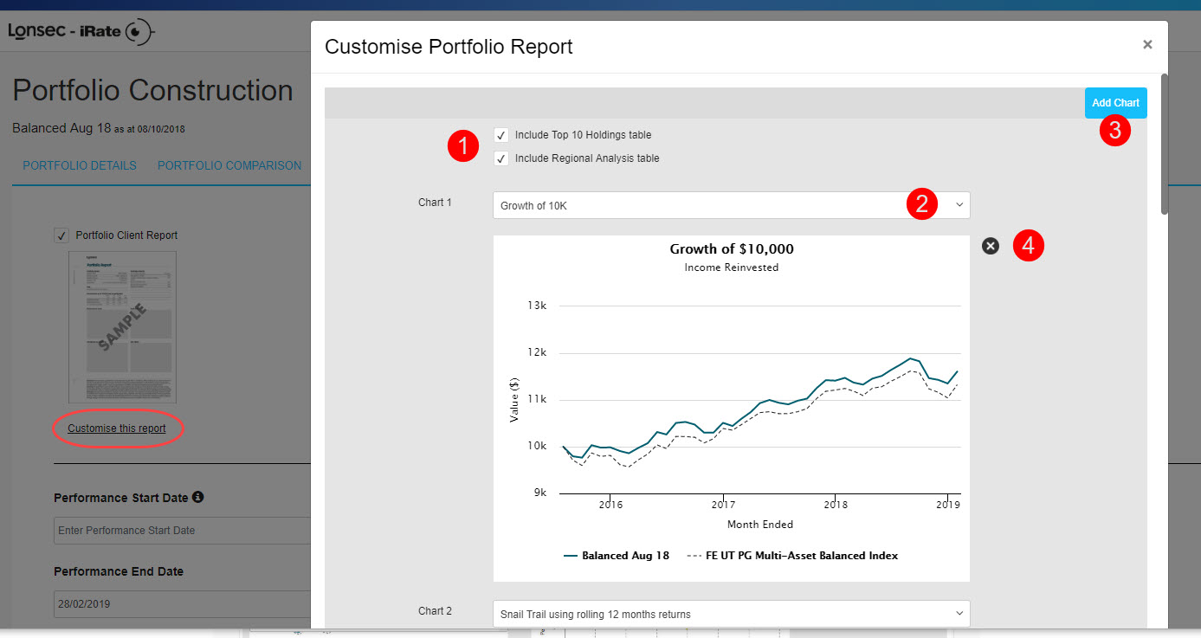Untick the Portfolio Client Report checkbox
The image size is (1201, 638).
(61, 235)
